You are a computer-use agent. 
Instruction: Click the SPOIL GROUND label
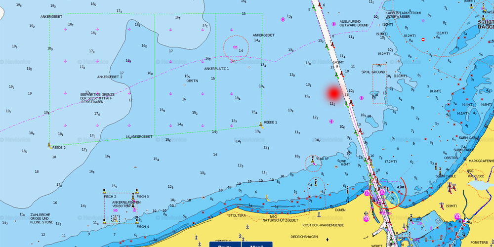[373, 72]
